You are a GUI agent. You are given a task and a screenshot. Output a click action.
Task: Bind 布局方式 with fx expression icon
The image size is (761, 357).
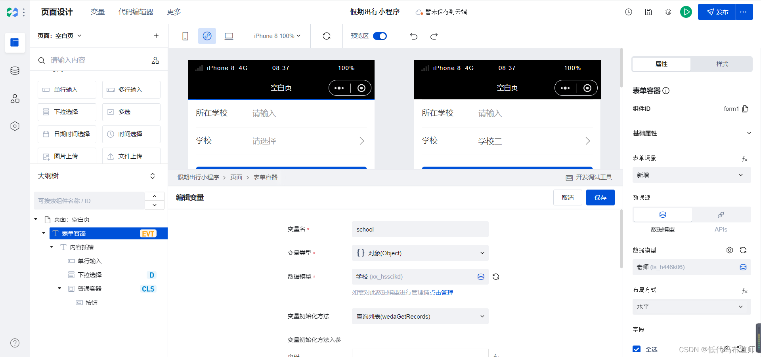click(x=745, y=291)
